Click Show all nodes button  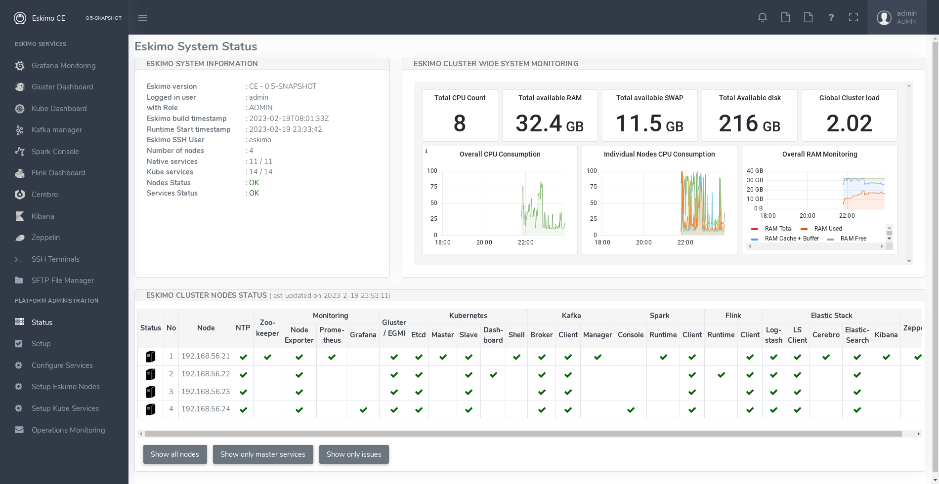[x=175, y=454]
